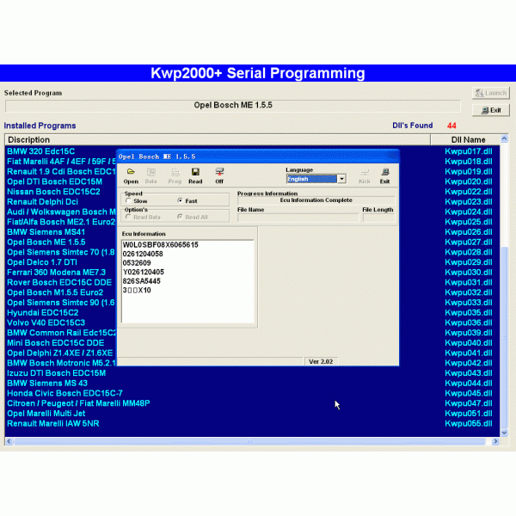516x516 pixels.
Task: Click the Discription column header
Action: point(218,140)
